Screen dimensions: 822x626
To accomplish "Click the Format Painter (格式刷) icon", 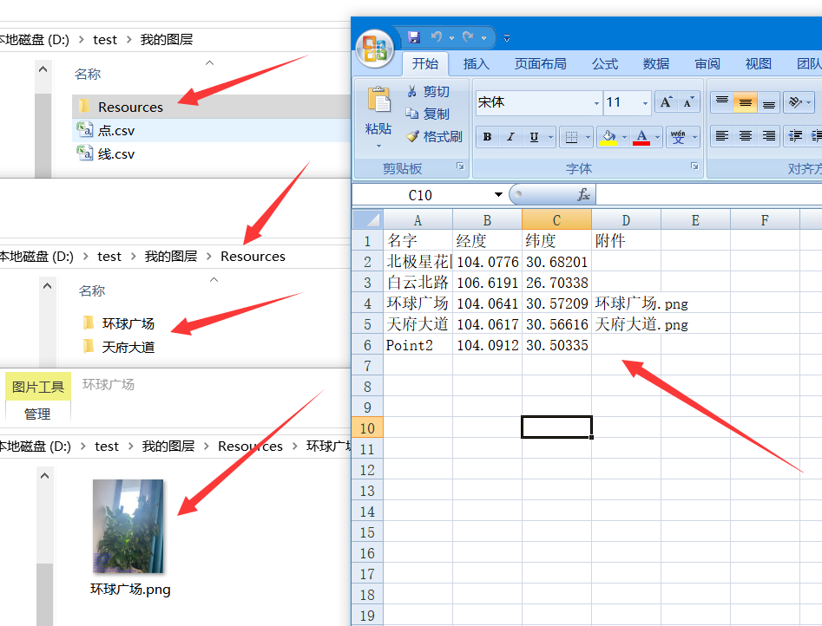I will click(412, 137).
